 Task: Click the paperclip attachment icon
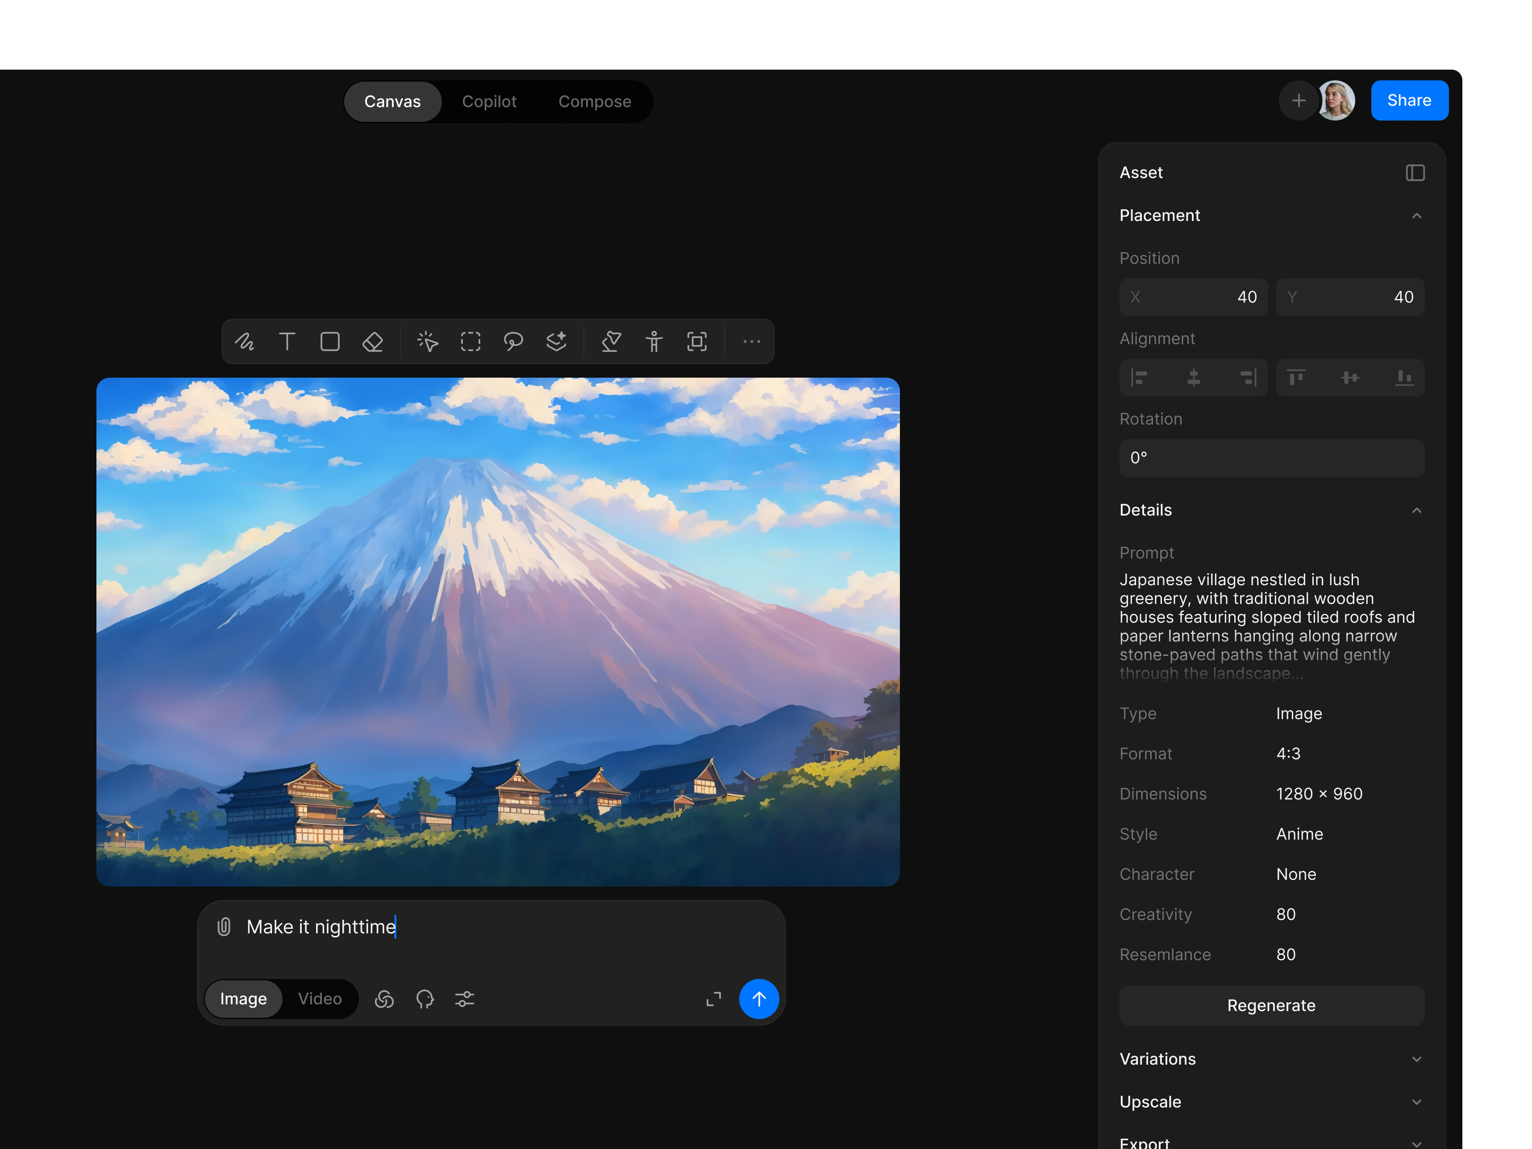coord(224,927)
